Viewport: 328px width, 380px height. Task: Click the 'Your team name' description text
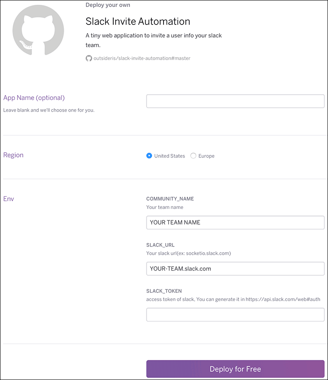(x=165, y=207)
